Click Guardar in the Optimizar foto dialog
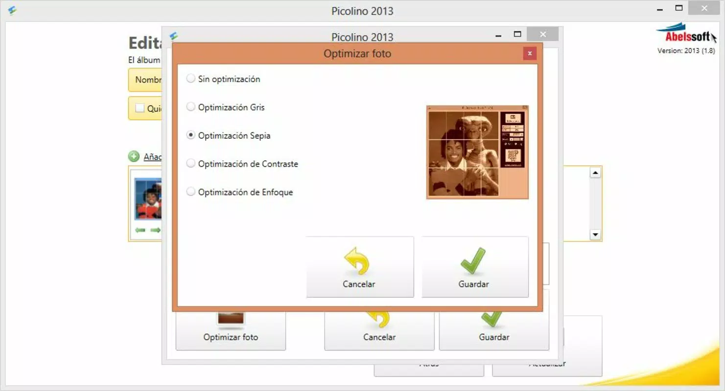The image size is (725, 391). click(475, 267)
